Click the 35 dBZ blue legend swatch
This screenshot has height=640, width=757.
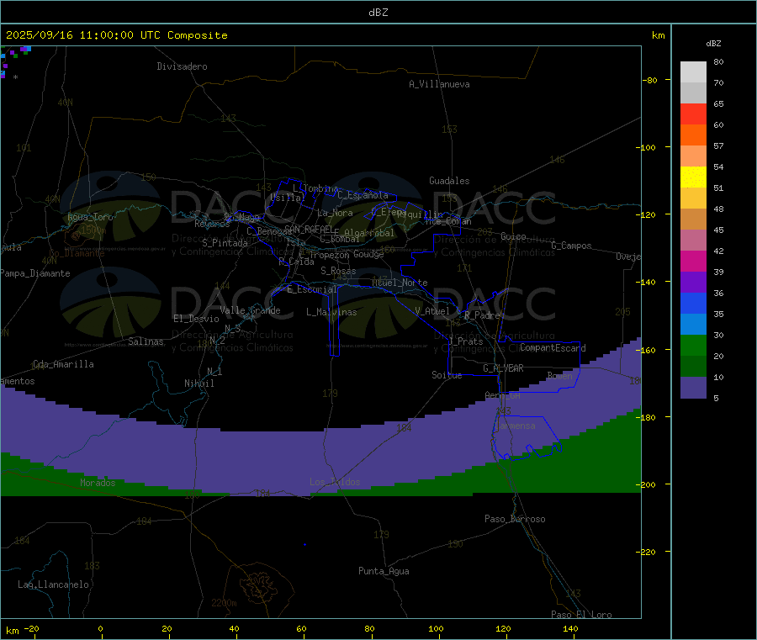(693, 303)
